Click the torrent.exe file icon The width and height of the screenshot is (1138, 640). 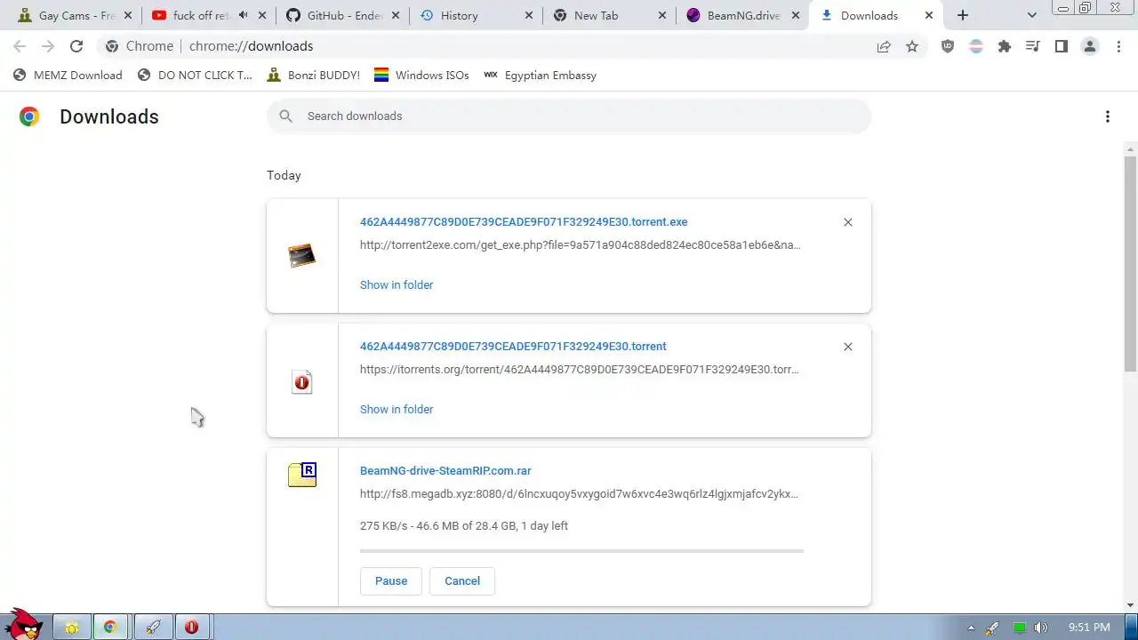302,256
